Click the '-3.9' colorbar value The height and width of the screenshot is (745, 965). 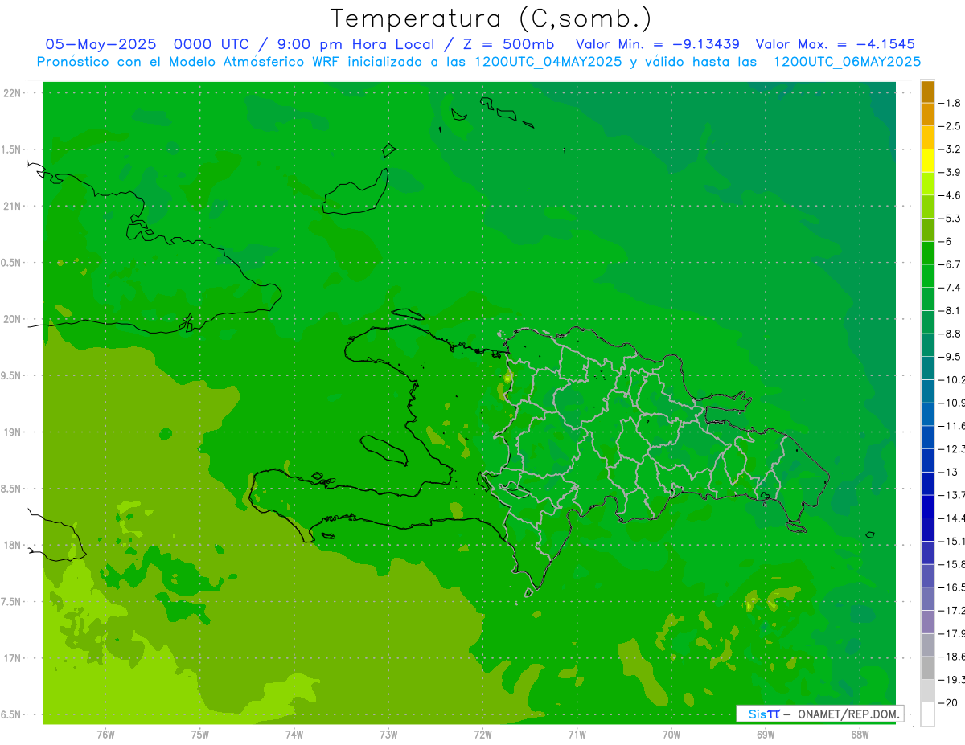click(950, 172)
